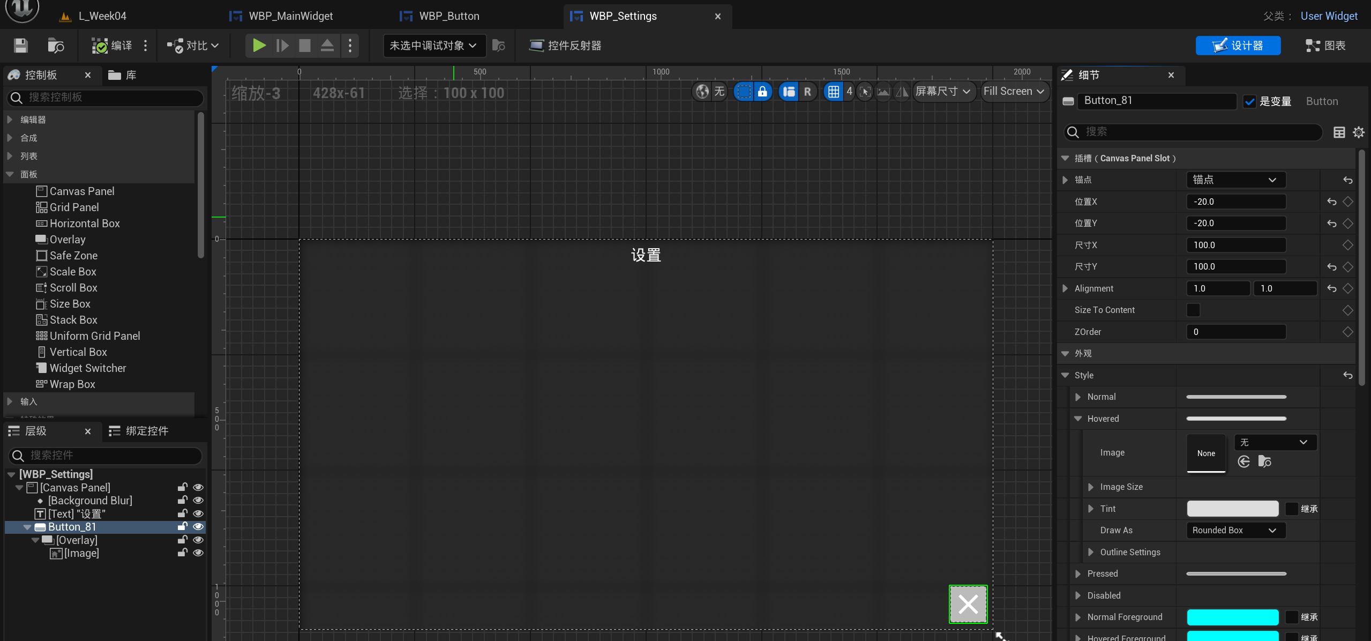
Task: Click the palette search field
Action: (x=106, y=97)
